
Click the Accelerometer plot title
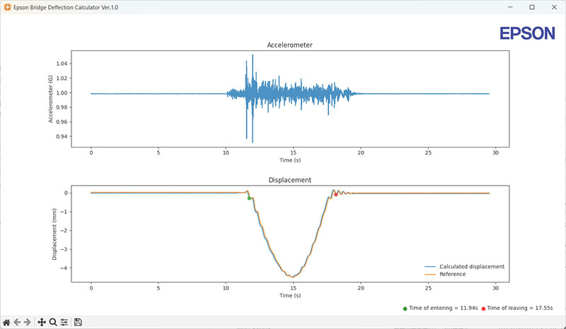289,45
